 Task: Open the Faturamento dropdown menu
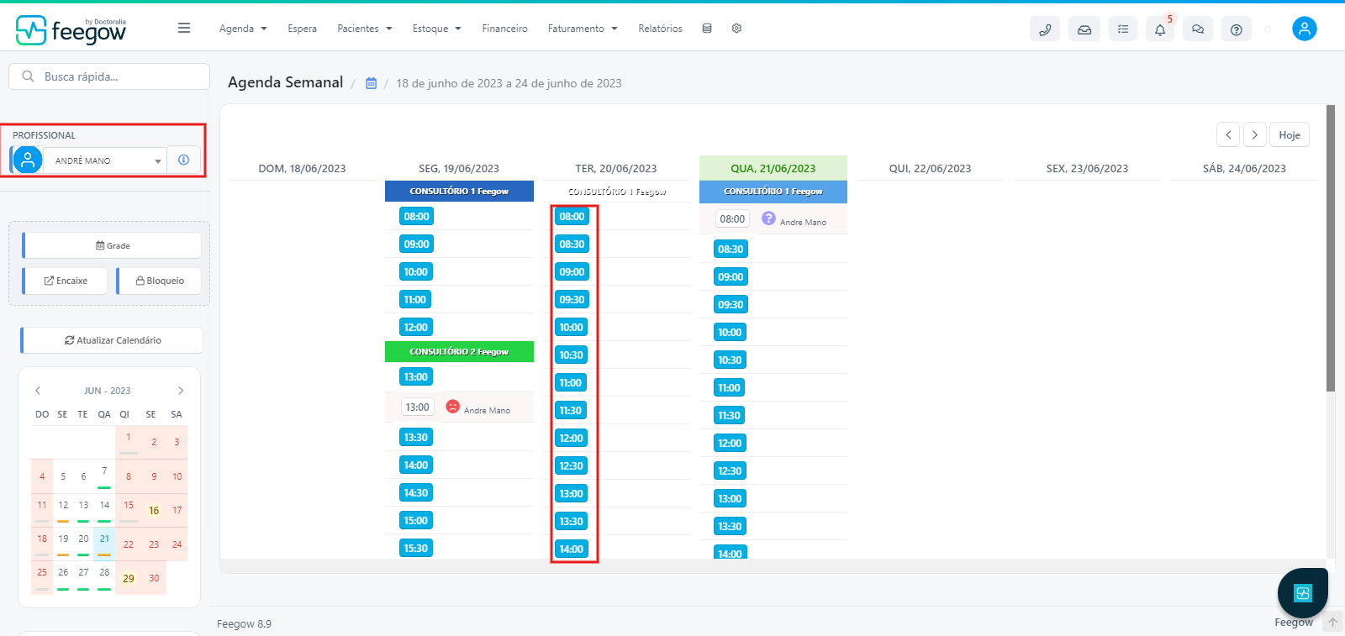pos(583,29)
